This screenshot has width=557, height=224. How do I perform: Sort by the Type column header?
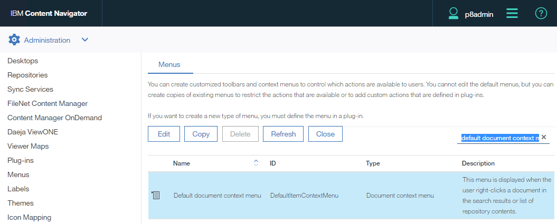click(x=373, y=163)
